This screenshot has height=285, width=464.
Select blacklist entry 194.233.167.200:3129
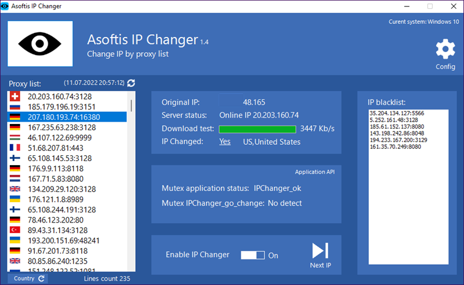coord(398,140)
